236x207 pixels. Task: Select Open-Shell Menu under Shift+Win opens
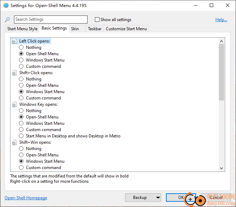click(21, 155)
